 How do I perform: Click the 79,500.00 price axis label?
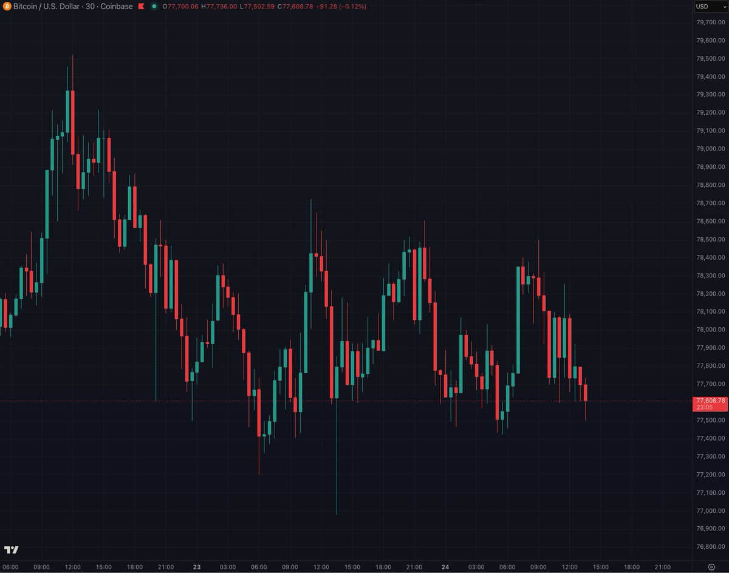[x=710, y=59]
